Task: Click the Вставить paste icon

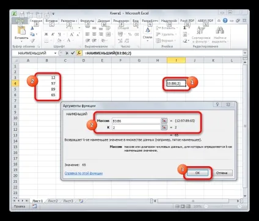Action: click(21, 31)
